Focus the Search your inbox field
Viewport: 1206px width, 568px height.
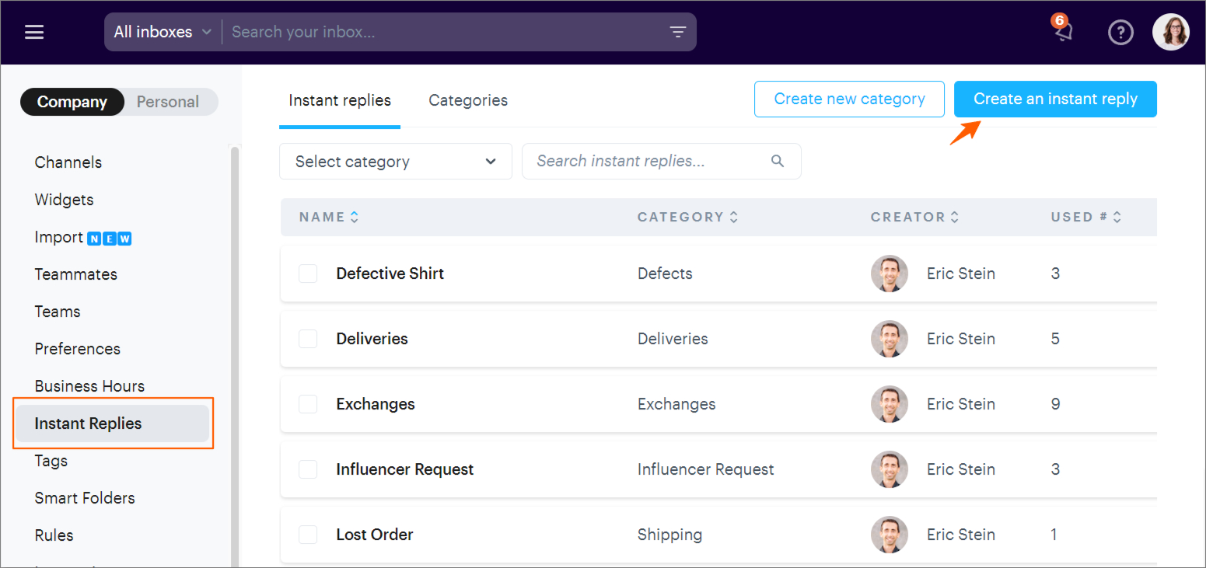443,32
